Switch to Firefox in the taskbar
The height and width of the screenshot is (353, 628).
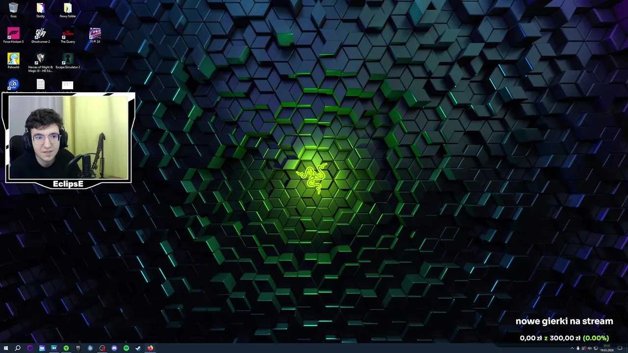click(x=150, y=348)
